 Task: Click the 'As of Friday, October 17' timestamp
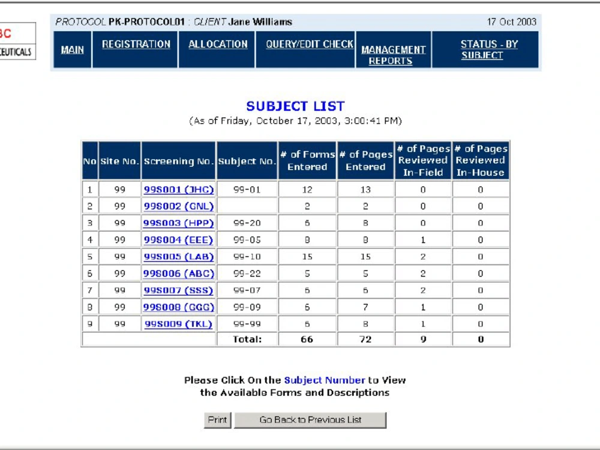[295, 121]
